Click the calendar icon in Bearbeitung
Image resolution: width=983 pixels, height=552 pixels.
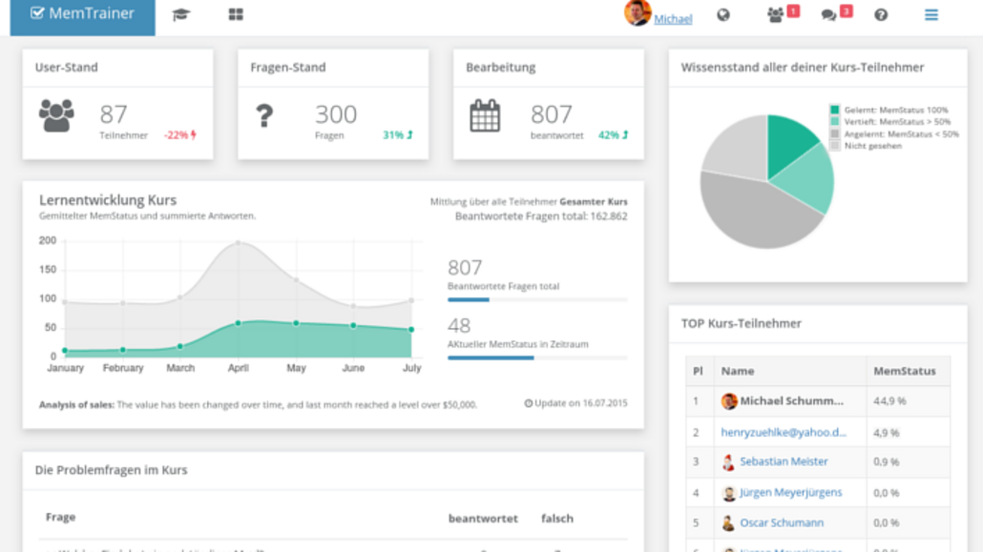(x=485, y=115)
